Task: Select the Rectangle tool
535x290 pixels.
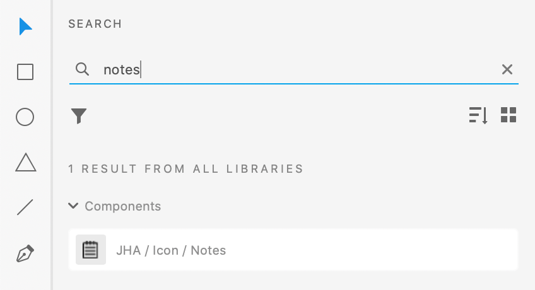Action: click(25, 72)
